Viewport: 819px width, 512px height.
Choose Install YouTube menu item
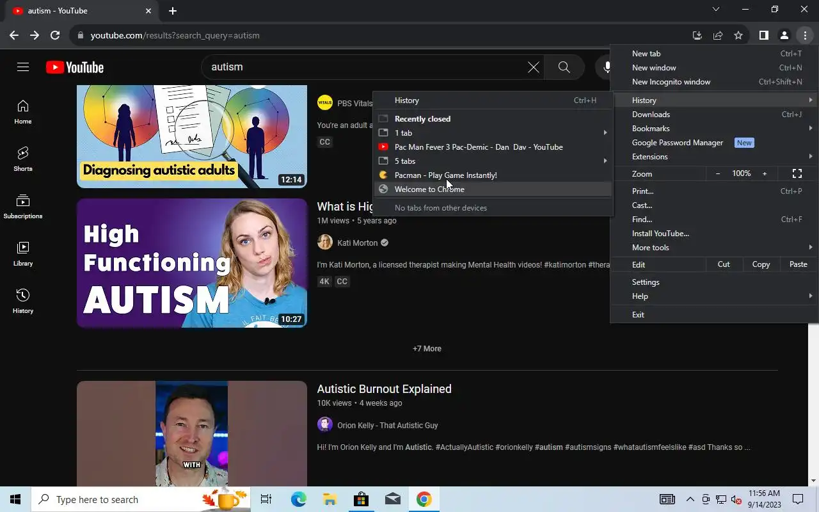(x=713, y=233)
